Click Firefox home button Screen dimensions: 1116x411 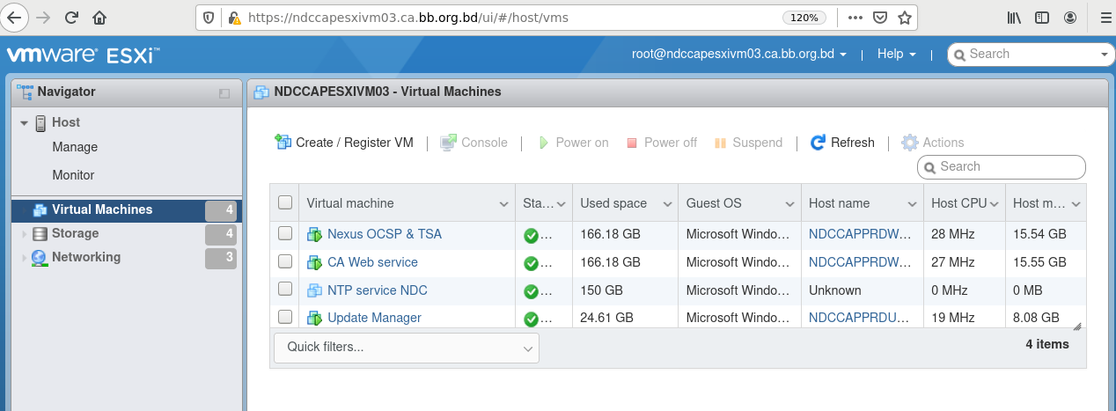[99, 18]
